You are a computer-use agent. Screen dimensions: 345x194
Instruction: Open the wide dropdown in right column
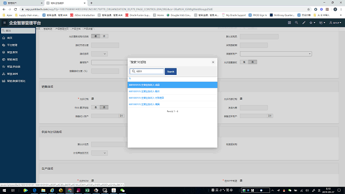[275, 54]
